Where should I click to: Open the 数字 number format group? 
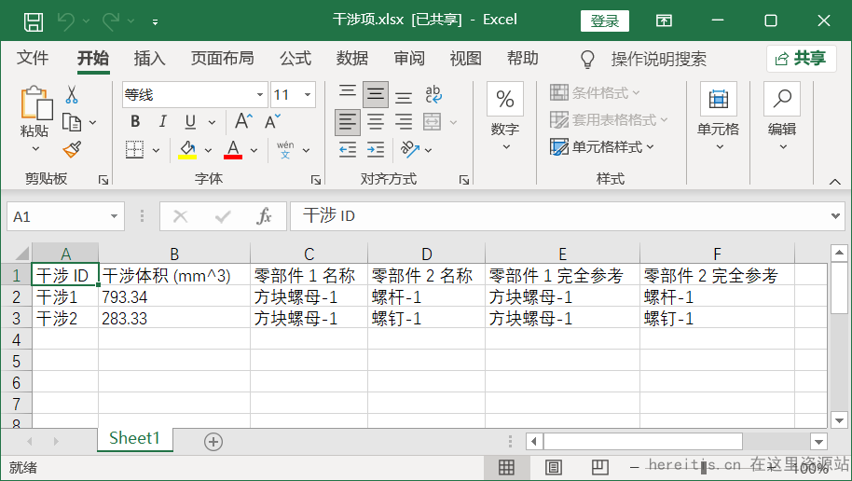pyautogui.click(x=505, y=116)
